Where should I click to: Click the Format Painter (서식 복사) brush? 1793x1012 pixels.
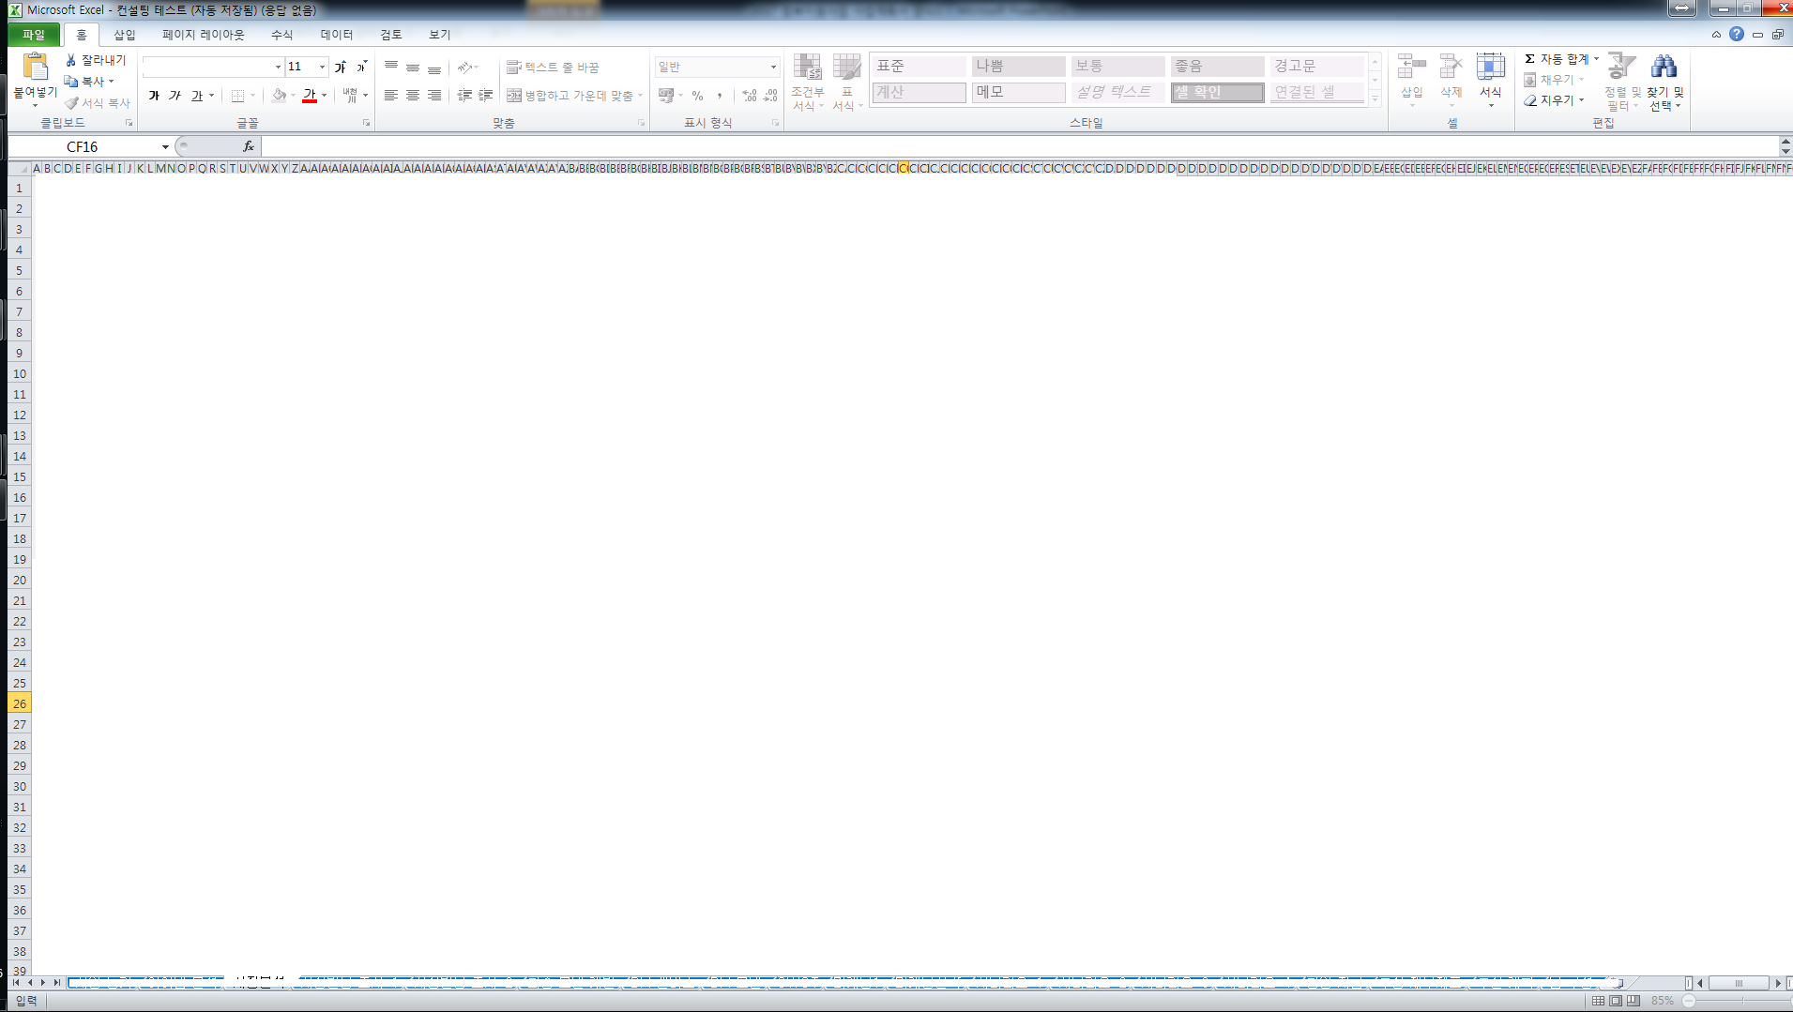(x=98, y=103)
